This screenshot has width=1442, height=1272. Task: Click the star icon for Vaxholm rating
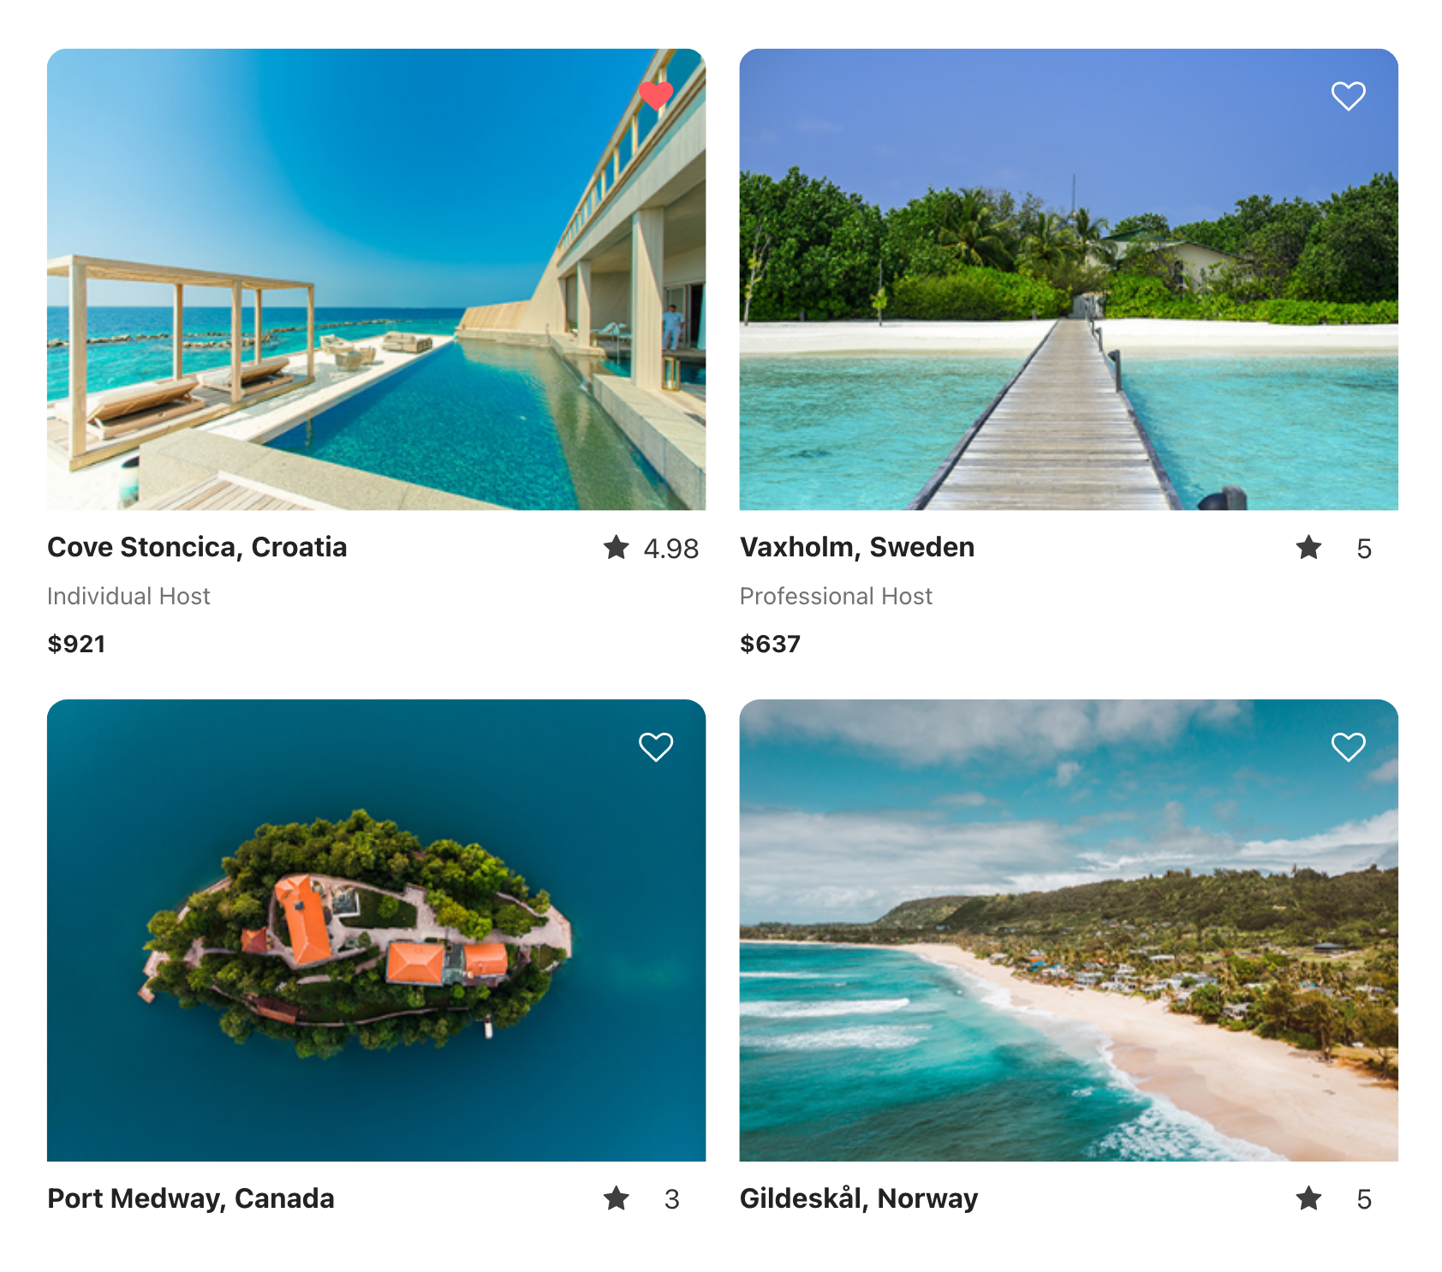(1308, 547)
